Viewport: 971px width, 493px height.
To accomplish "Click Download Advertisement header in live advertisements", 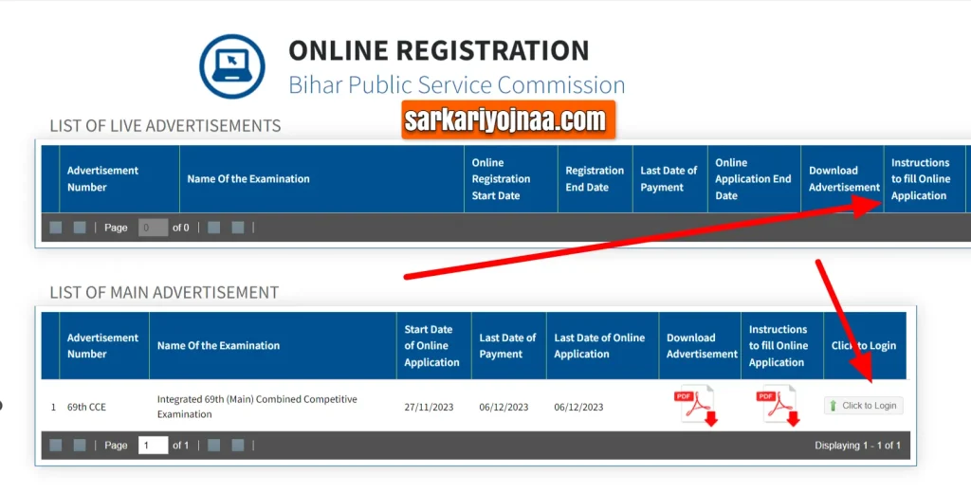I will (842, 179).
